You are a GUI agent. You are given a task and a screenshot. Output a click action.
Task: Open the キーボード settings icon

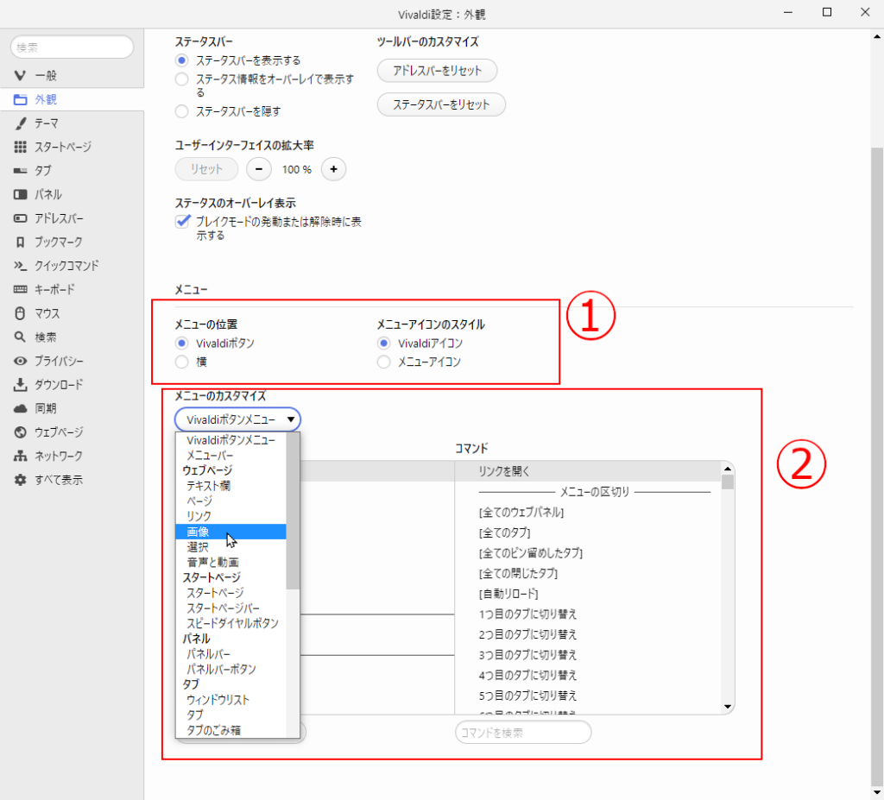pyautogui.click(x=20, y=289)
